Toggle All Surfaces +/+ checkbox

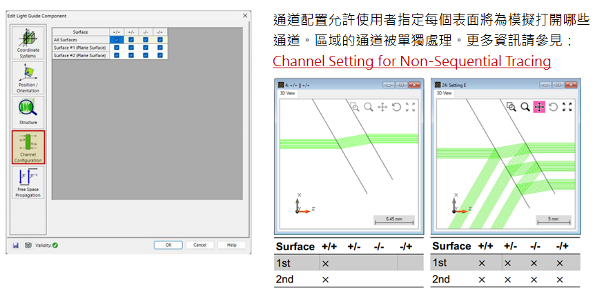tap(117, 40)
